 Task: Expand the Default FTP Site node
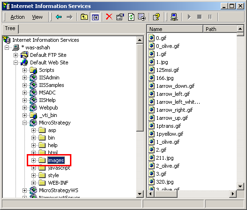point(15,55)
